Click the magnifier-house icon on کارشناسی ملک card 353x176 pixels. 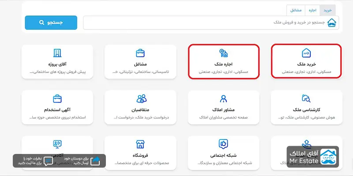tap(306, 98)
